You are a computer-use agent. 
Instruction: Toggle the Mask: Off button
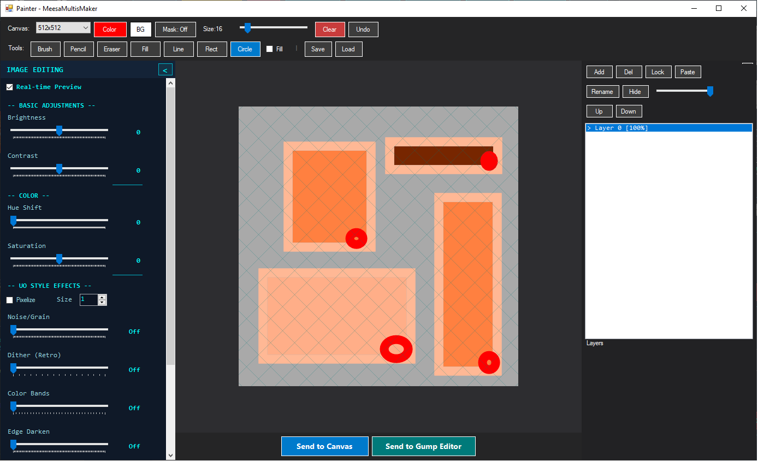pos(175,29)
